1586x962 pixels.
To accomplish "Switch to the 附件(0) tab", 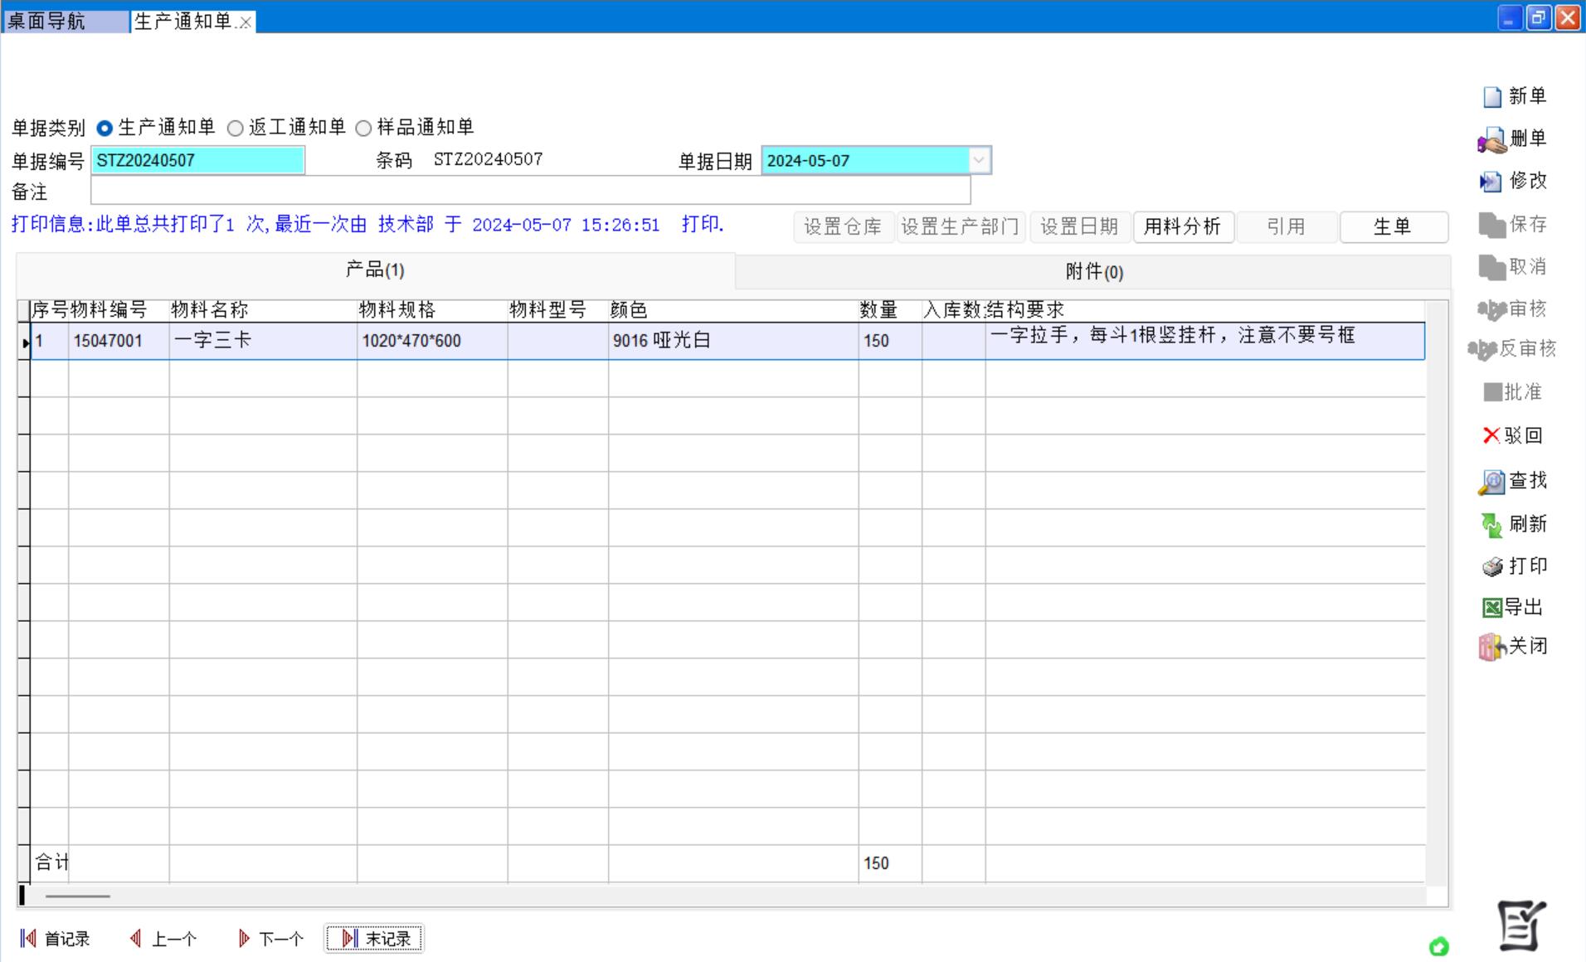I will click(1093, 272).
